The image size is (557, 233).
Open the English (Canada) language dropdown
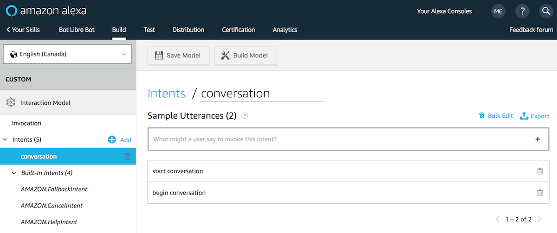(67, 54)
